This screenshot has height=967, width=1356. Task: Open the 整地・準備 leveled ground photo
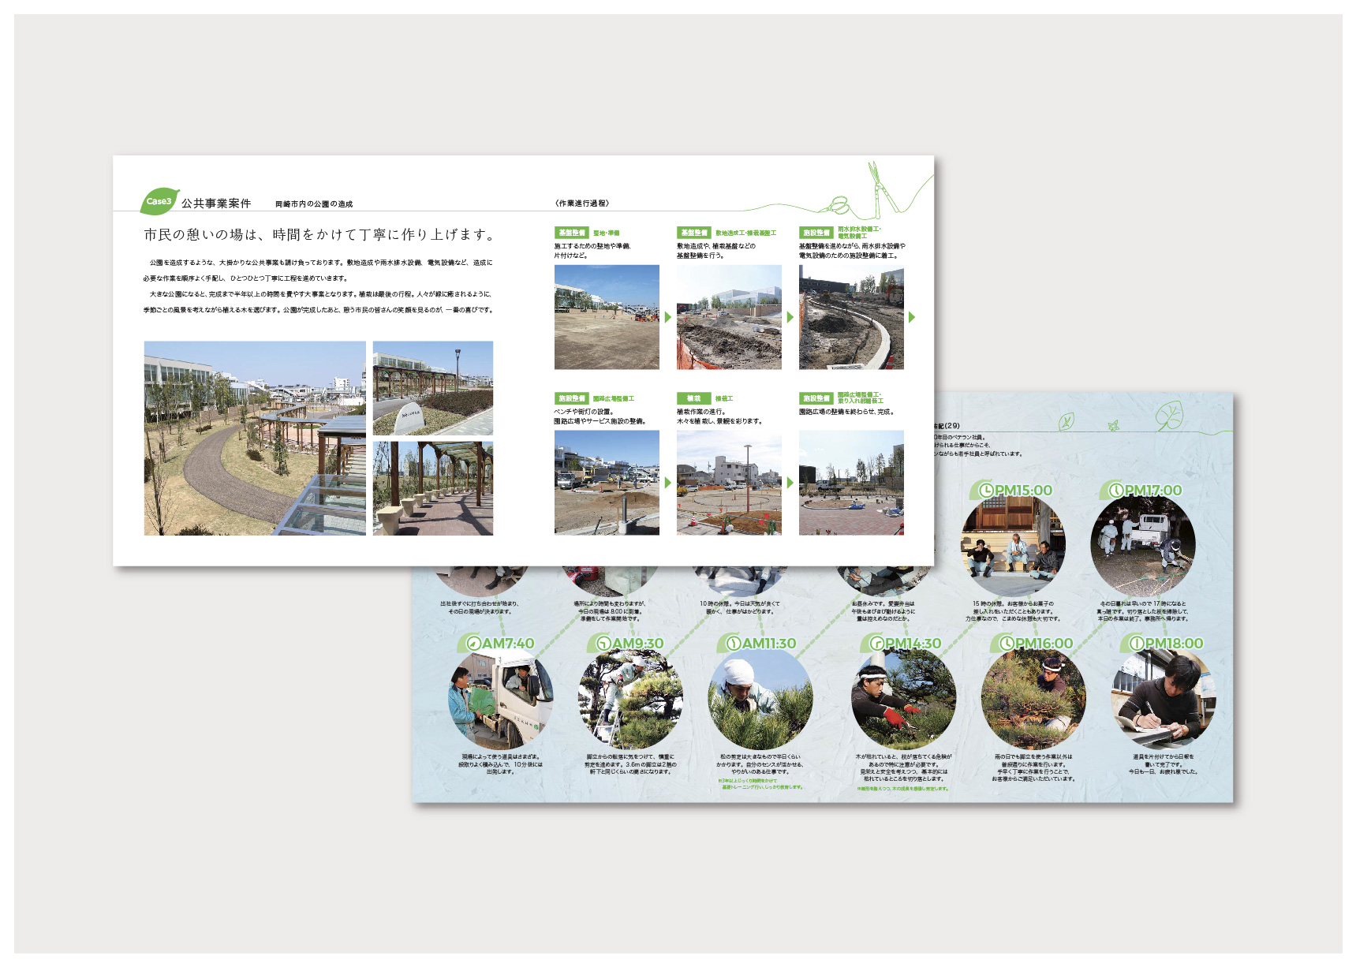[x=607, y=317]
